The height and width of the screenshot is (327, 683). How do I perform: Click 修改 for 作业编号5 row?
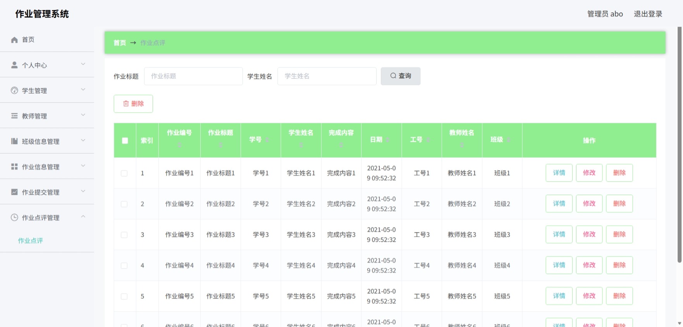pyautogui.click(x=589, y=296)
